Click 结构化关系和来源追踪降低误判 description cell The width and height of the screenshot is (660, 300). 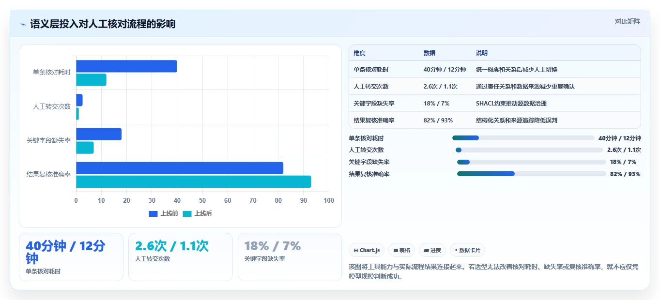(x=517, y=120)
